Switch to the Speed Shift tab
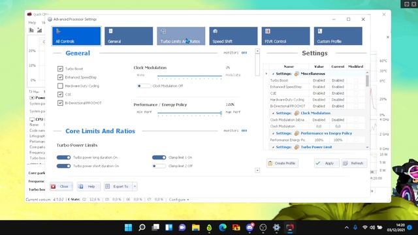 click(x=233, y=36)
